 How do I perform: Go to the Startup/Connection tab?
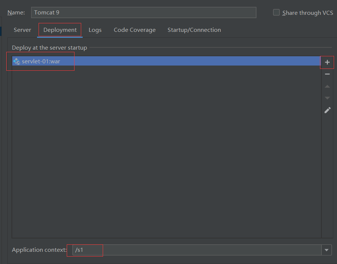click(194, 30)
